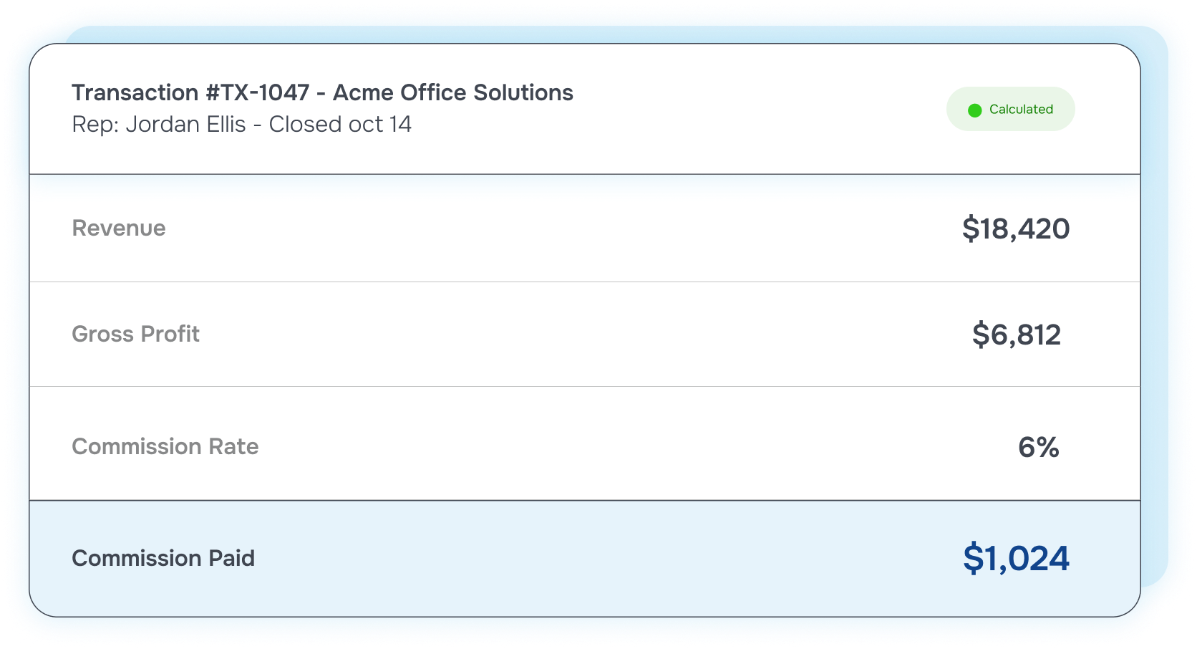Click the dollar sign of $1,024
1197x649 pixels.
973,558
